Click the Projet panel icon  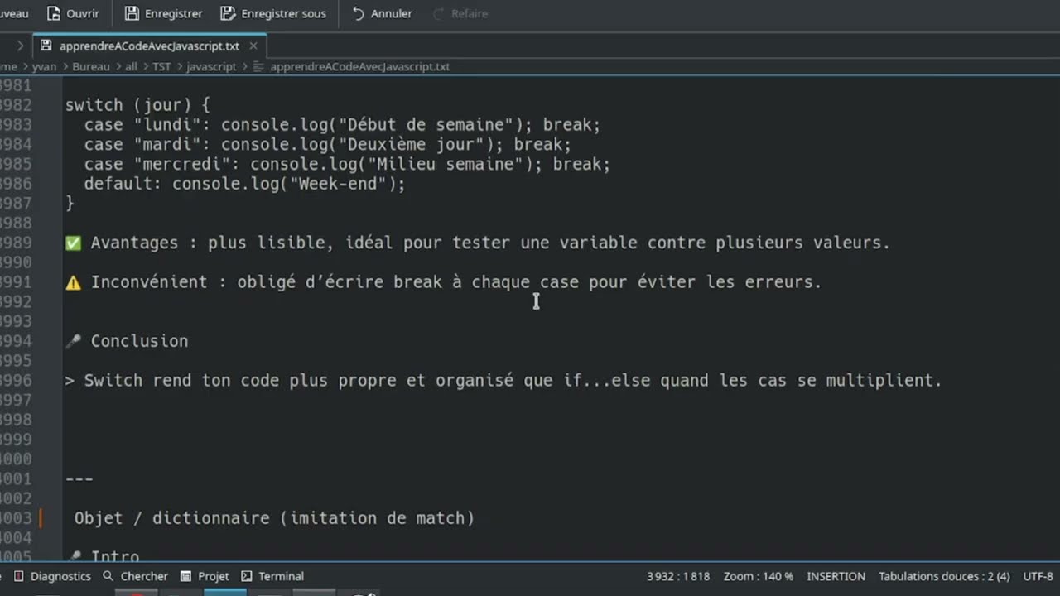tap(185, 576)
